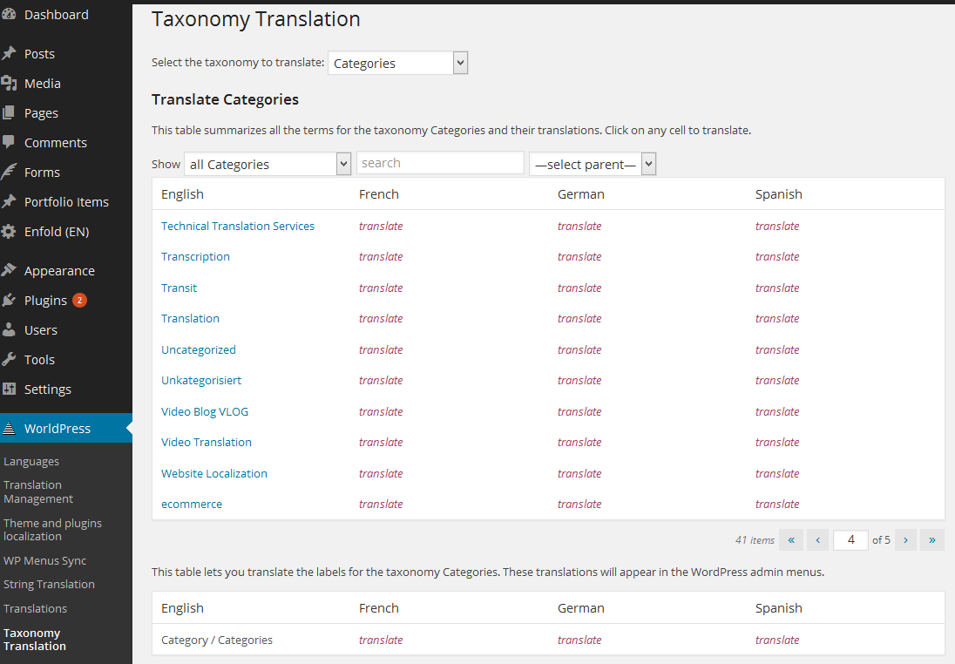The height and width of the screenshot is (664, 955).
Task: Click the WorldPress menu icon
Action: pyautogui.click(x=9, y=428)
